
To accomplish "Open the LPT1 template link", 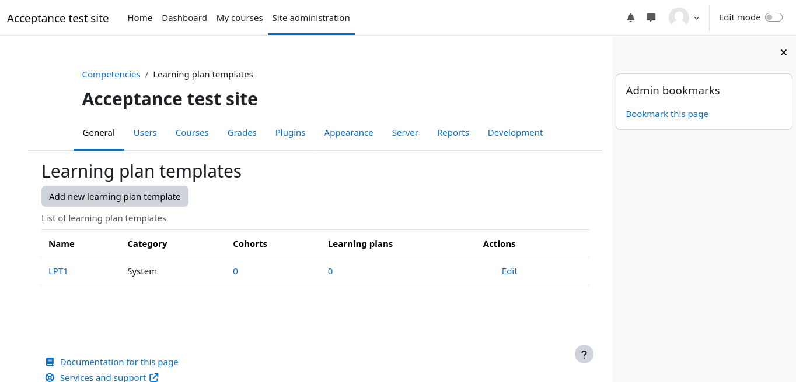I will click(x=58, y=271).
